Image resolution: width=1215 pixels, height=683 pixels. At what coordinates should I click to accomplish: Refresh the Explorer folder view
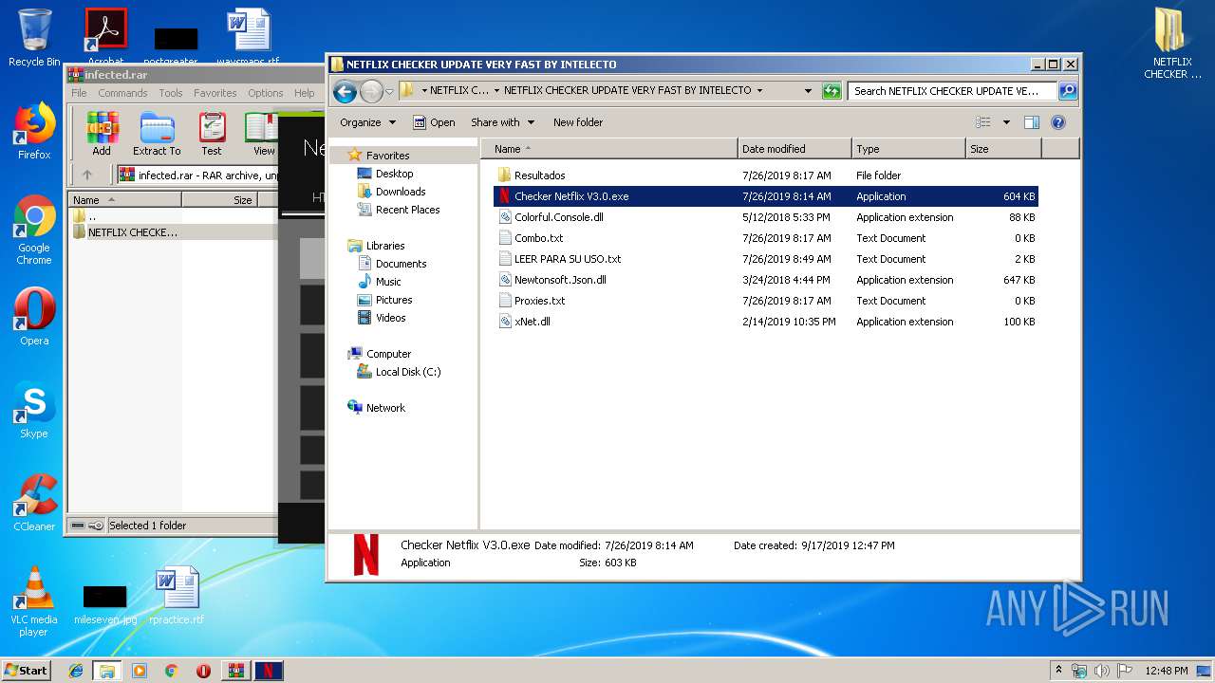click(x=832, y=91)
